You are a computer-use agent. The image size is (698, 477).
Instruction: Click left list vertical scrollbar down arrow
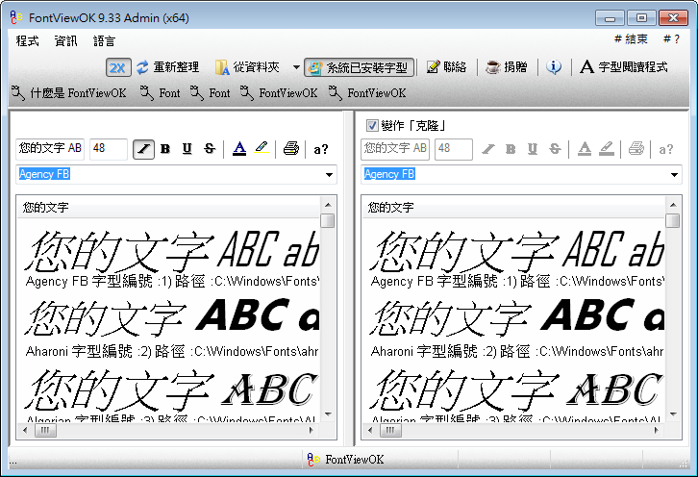(328, 414)
